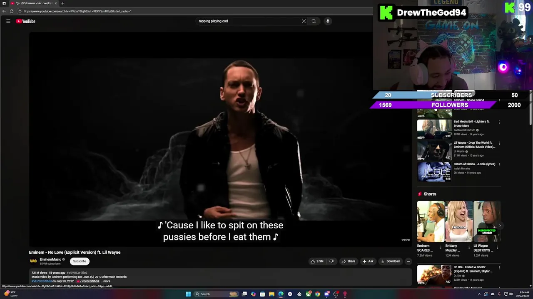Open the 'Eminem SCARES' short thumbnail
This screenshot has height=299, width=533.
431,221
